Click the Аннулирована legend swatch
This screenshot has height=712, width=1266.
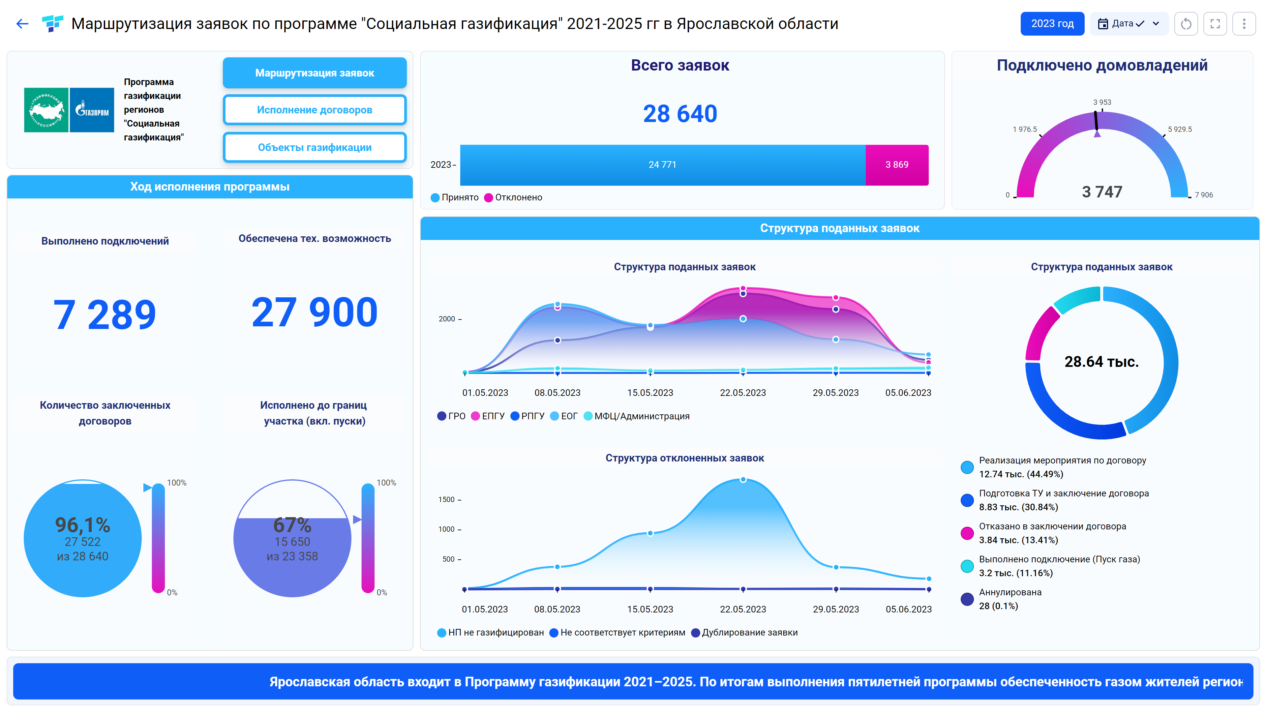point(967,599)
